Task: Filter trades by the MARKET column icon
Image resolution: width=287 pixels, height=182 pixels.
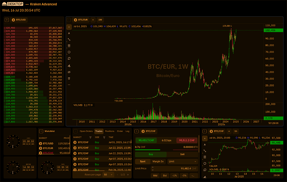Action: click(x=90, y=137)
